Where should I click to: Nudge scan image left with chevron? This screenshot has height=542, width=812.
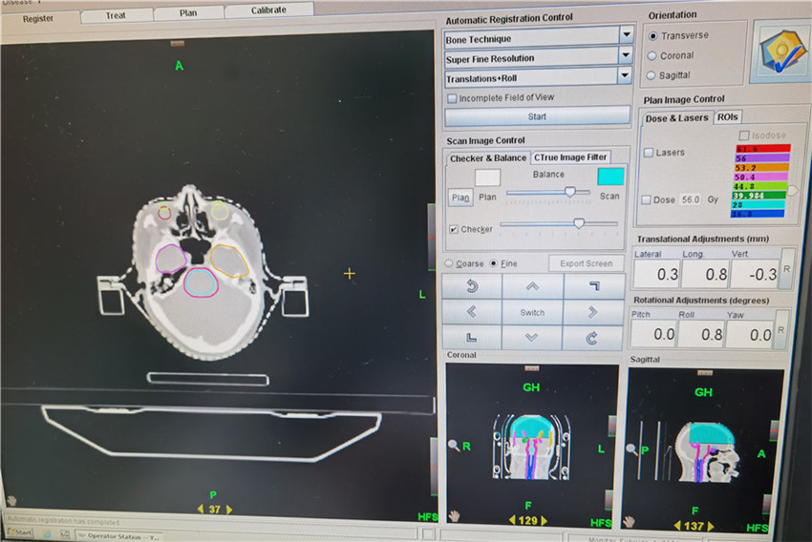point(471,312)
